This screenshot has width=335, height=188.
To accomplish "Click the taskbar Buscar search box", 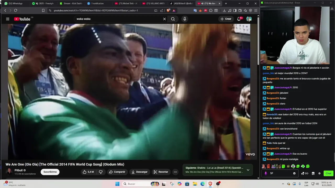I will [141, 184].
